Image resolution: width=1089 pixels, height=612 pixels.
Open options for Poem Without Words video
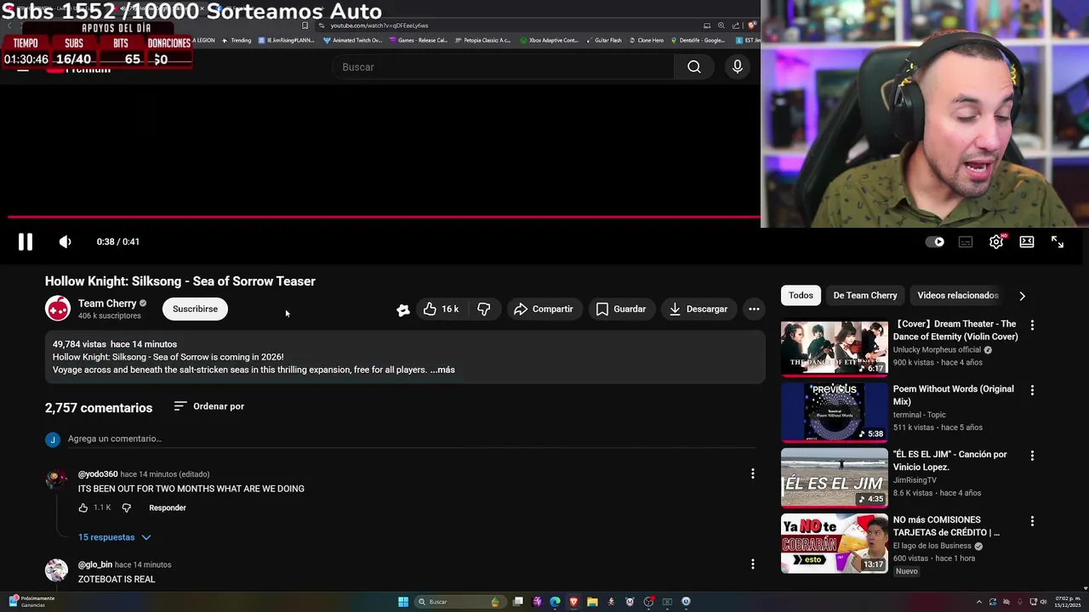tap(1032, 390)
